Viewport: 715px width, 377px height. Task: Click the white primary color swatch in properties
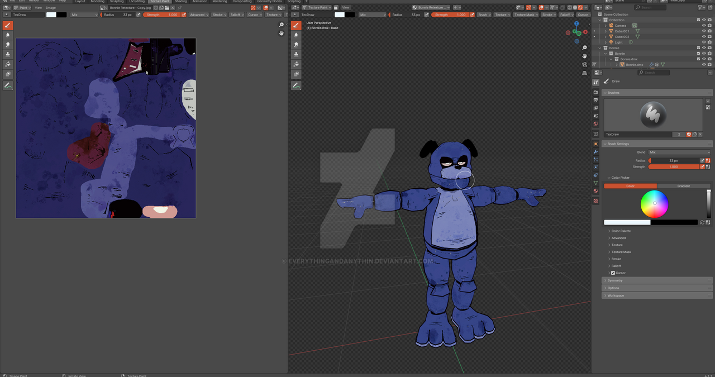click(627, 222)
